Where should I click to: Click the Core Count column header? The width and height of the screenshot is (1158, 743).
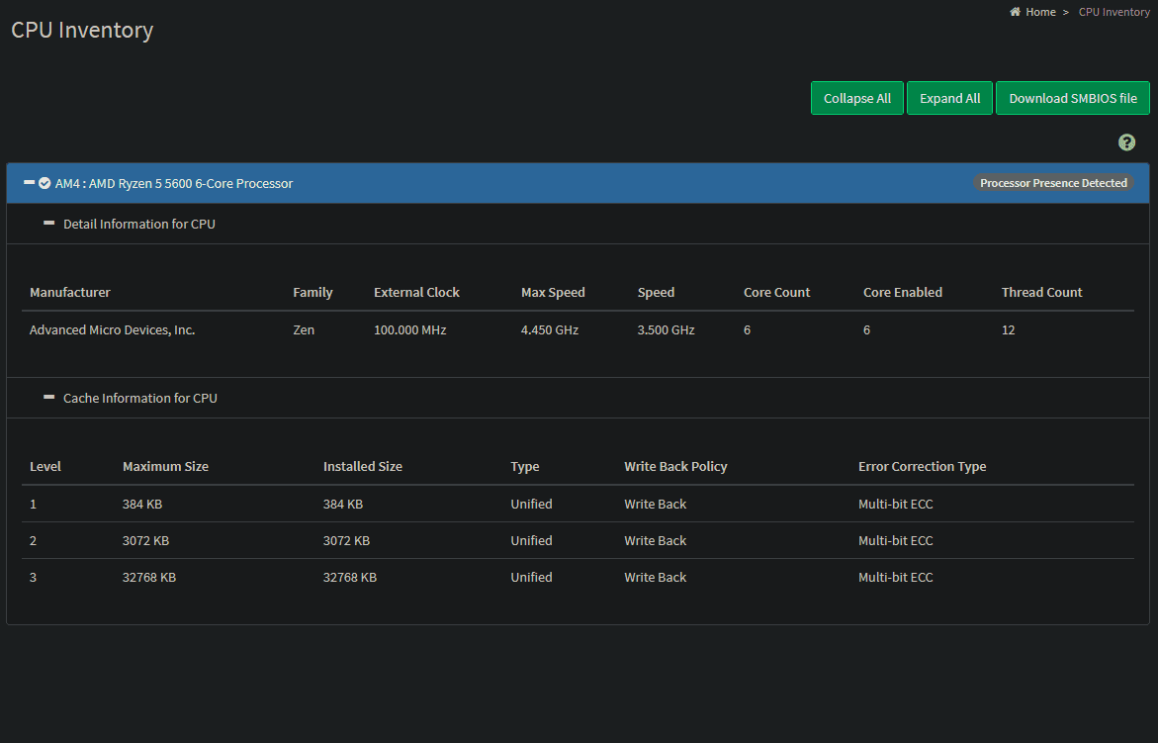click(777, 293)
